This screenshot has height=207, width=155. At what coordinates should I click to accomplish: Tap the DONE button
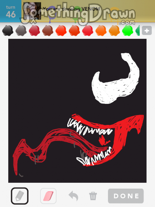126,196
